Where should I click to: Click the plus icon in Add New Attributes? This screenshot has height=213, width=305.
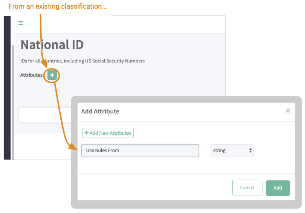(x=87, y=133)
